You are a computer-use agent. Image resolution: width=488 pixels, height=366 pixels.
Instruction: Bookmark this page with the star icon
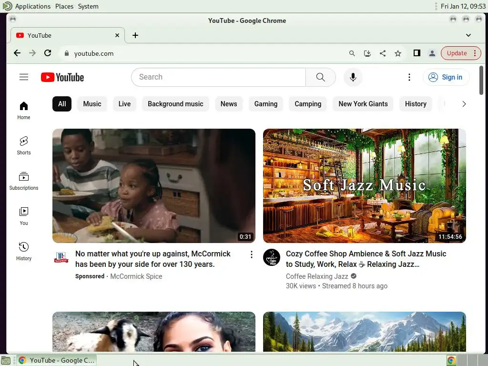click(x=398, y=53)
